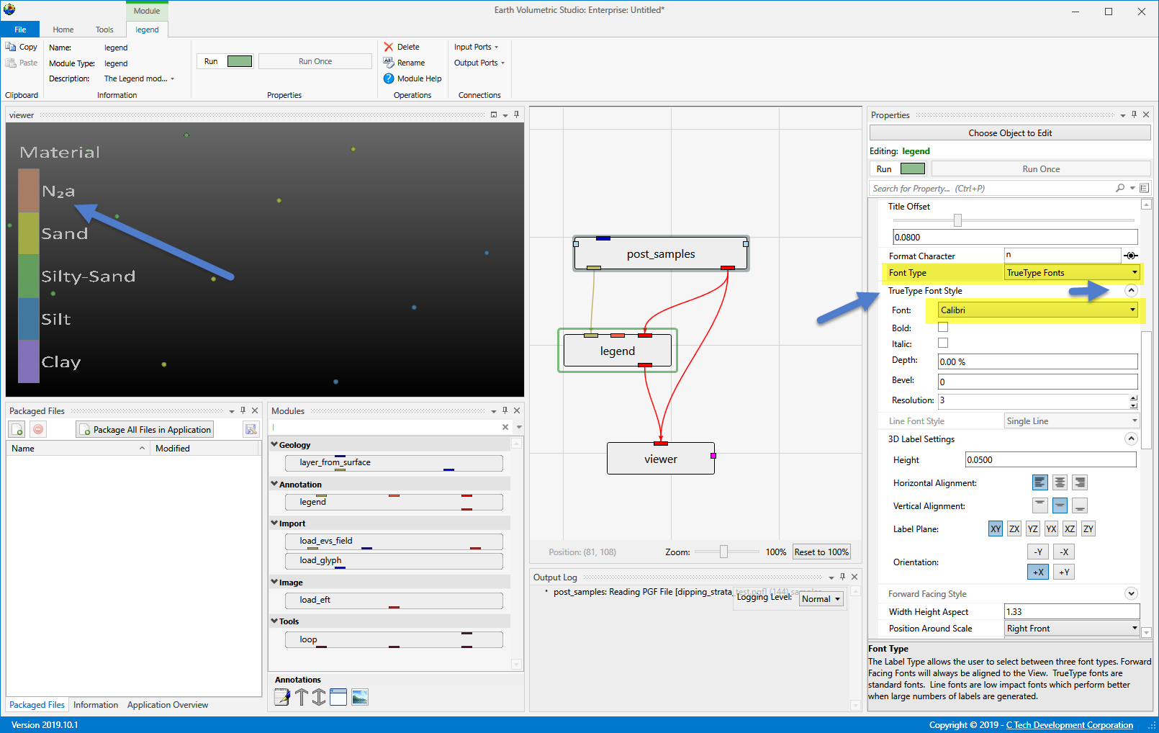Expand the Forward Facing Style section
Image resolution: width=1159 pixels, height=733 pixels.
(1131, 594)
